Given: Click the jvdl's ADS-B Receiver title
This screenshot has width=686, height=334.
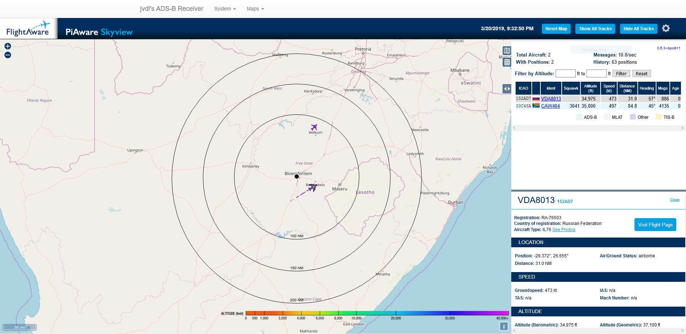Looking at the screenshot, I should click(171, 9).
